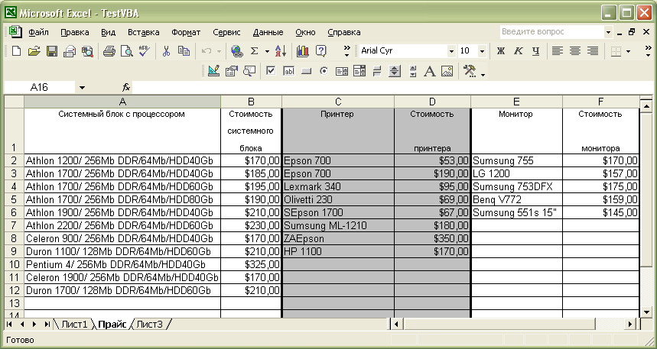Sort ascending with the A-Я arrow icon
Image resolution: width=657 pixels, height=349 pixels.
[x=281, y=51]
